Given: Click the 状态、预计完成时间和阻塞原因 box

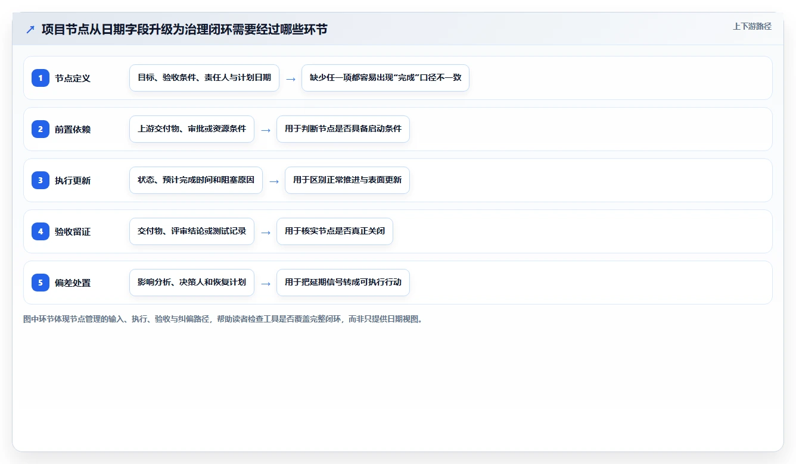Looking at the screenshot, I should click(196, 180).
